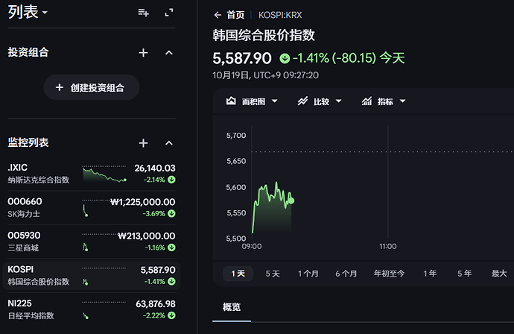Screen dimensions: 514x334
Task: Open the 列表 dropdown title
Action: tap(28, 13)
